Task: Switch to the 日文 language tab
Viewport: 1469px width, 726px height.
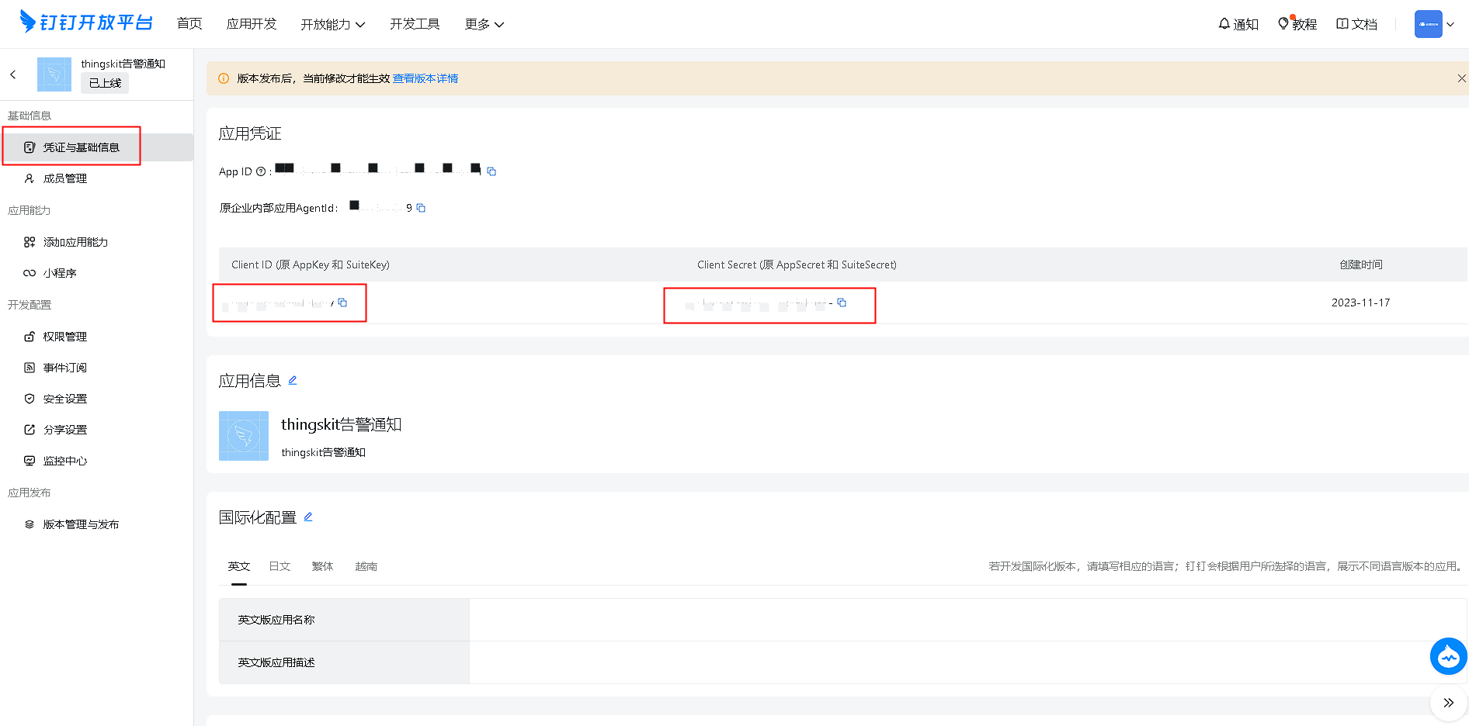Action: [x=280, y=566]
